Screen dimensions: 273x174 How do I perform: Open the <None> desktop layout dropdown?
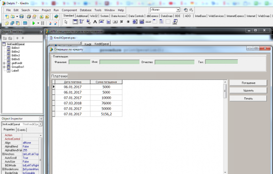coord(178,10)
